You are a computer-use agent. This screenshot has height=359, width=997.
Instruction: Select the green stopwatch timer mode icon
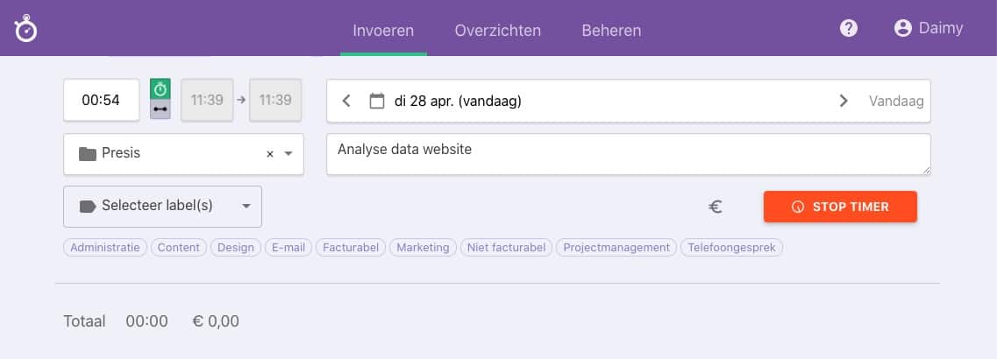pyautogui.click(x=160, y=89)
